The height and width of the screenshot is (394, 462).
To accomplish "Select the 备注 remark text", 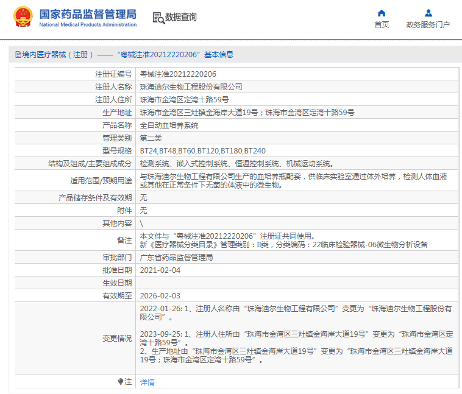I will (x=284, y=241).
